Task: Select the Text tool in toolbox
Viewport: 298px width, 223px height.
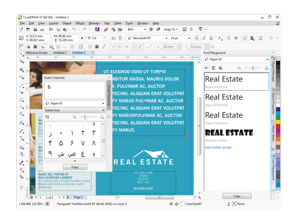Action: pyautogui.click(x=21, y=123)
